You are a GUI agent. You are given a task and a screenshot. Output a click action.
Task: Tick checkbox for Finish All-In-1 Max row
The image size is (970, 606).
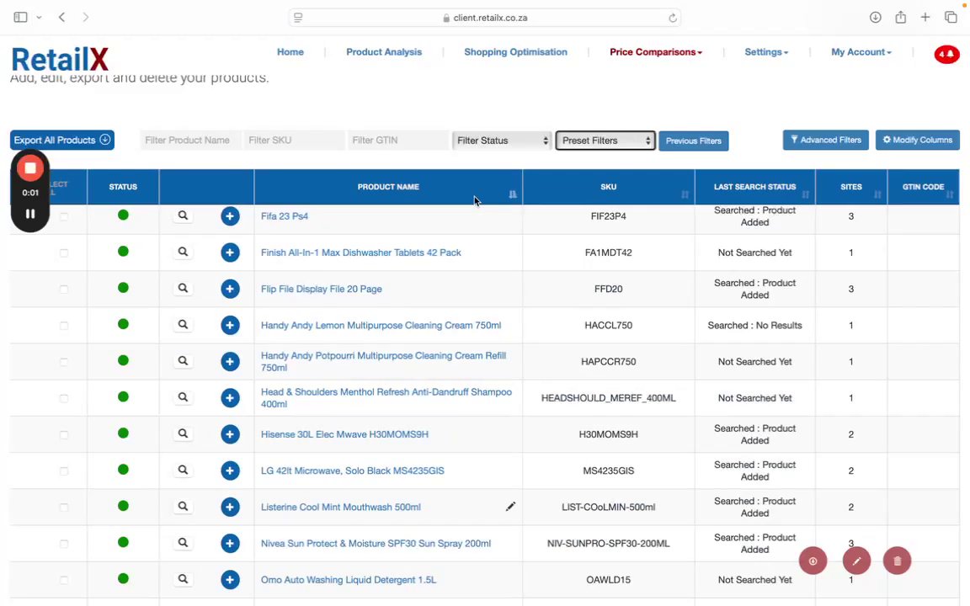pyautogui.click(x=64, y=252)
